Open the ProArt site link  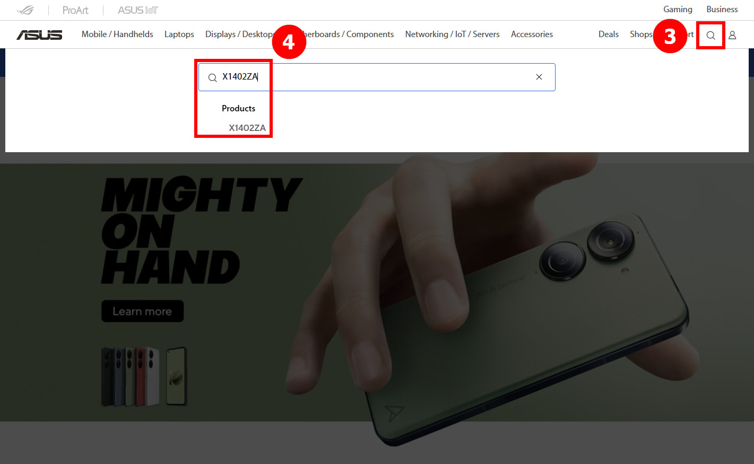(75, 10)
